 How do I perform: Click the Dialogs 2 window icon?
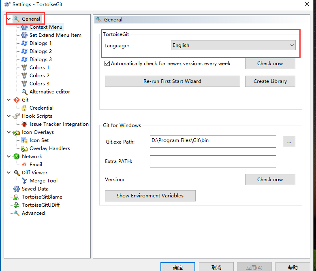[x=24, y=51]
